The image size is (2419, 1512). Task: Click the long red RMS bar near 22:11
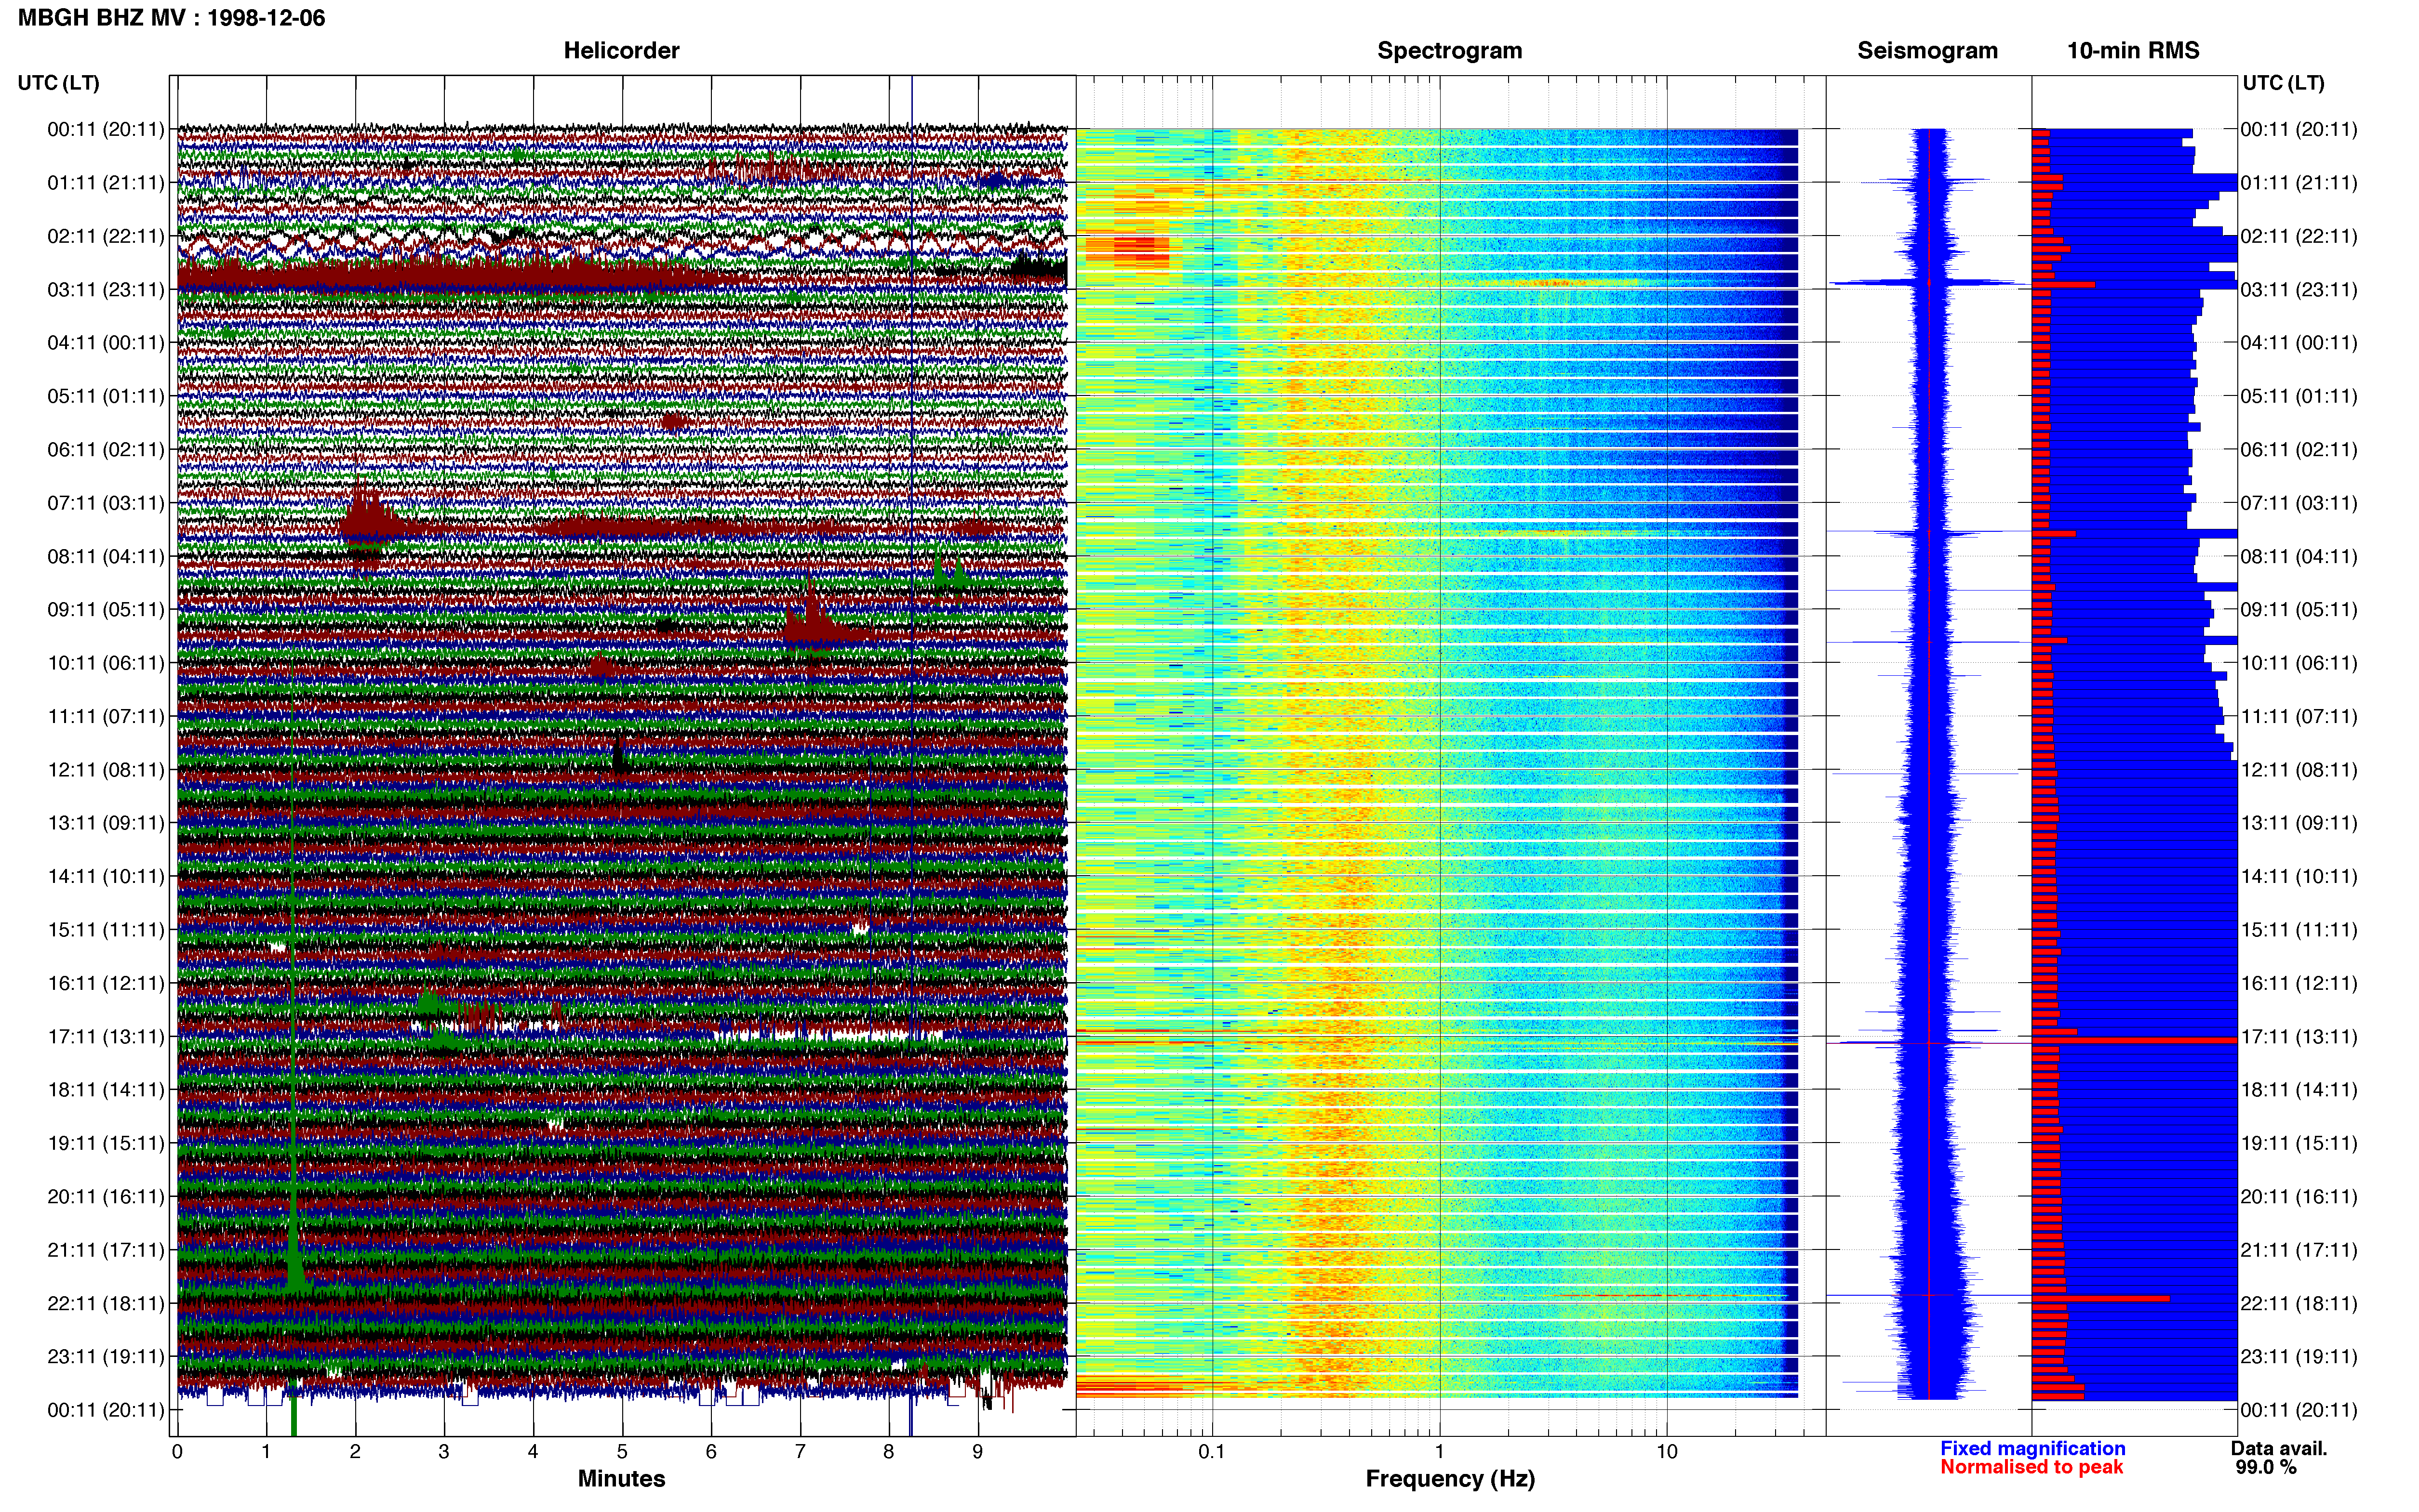2100,1299
